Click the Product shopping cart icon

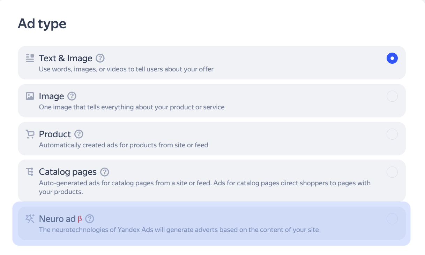click(30, 134)
